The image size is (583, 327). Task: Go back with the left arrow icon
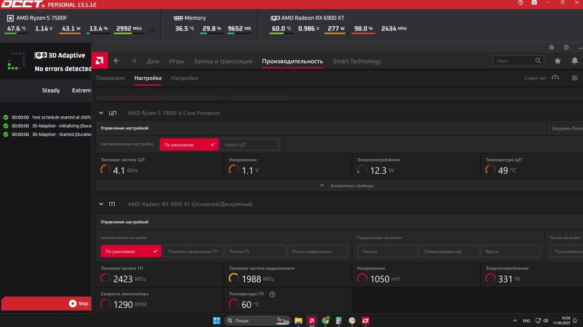point(117,61)
